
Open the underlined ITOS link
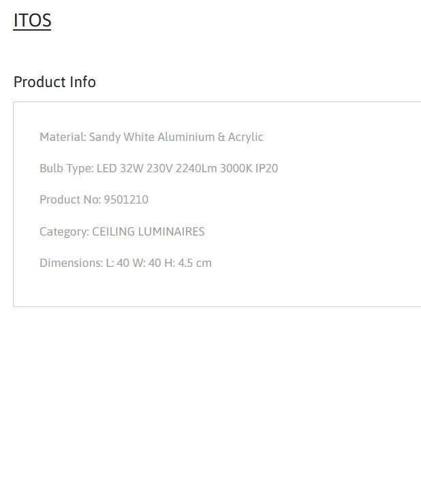click(32, 20)
